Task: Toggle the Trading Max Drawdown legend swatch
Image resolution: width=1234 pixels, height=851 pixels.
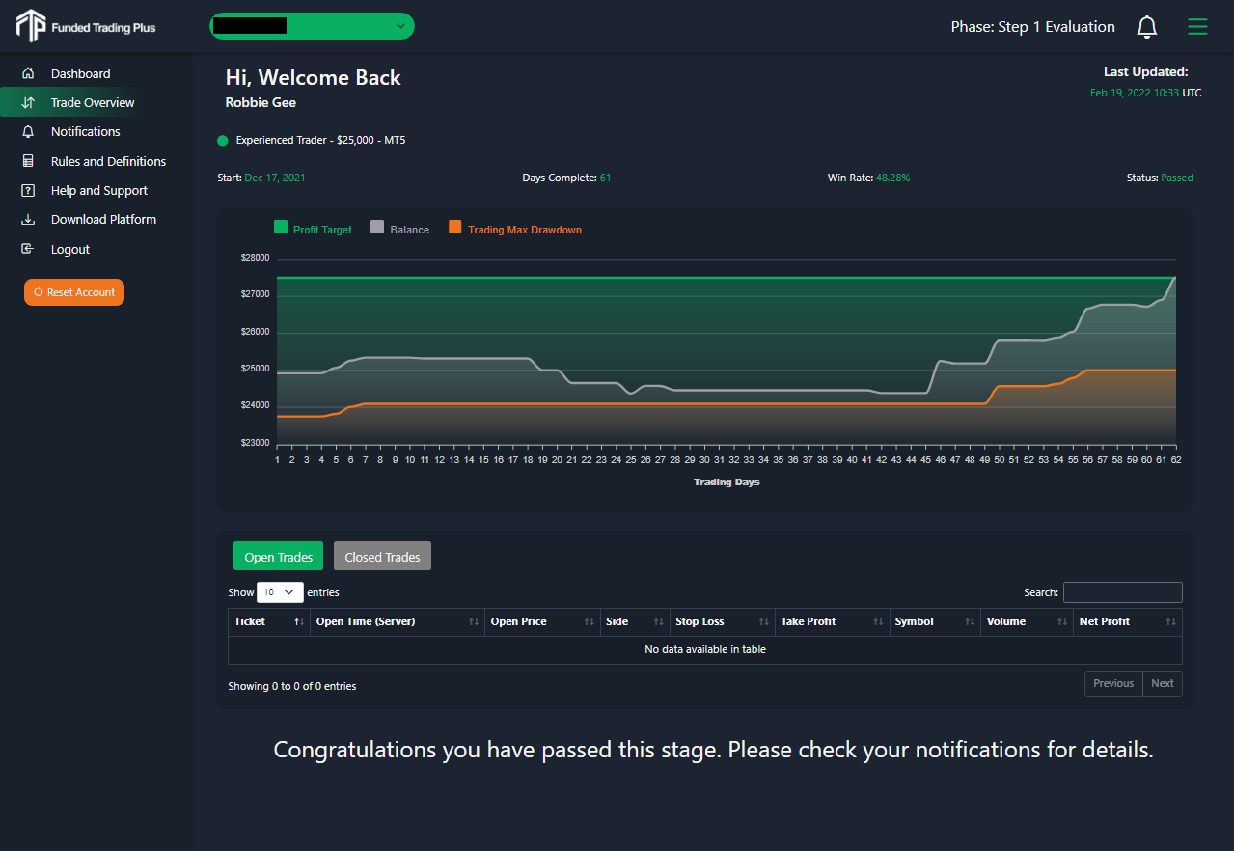Action: pyautogui.click(x=455, y=228)
